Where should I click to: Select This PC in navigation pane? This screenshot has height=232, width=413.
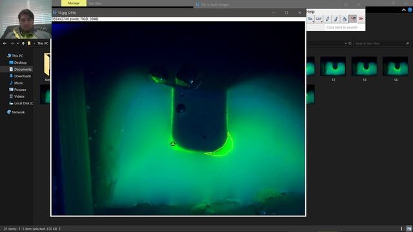[17, 56]
